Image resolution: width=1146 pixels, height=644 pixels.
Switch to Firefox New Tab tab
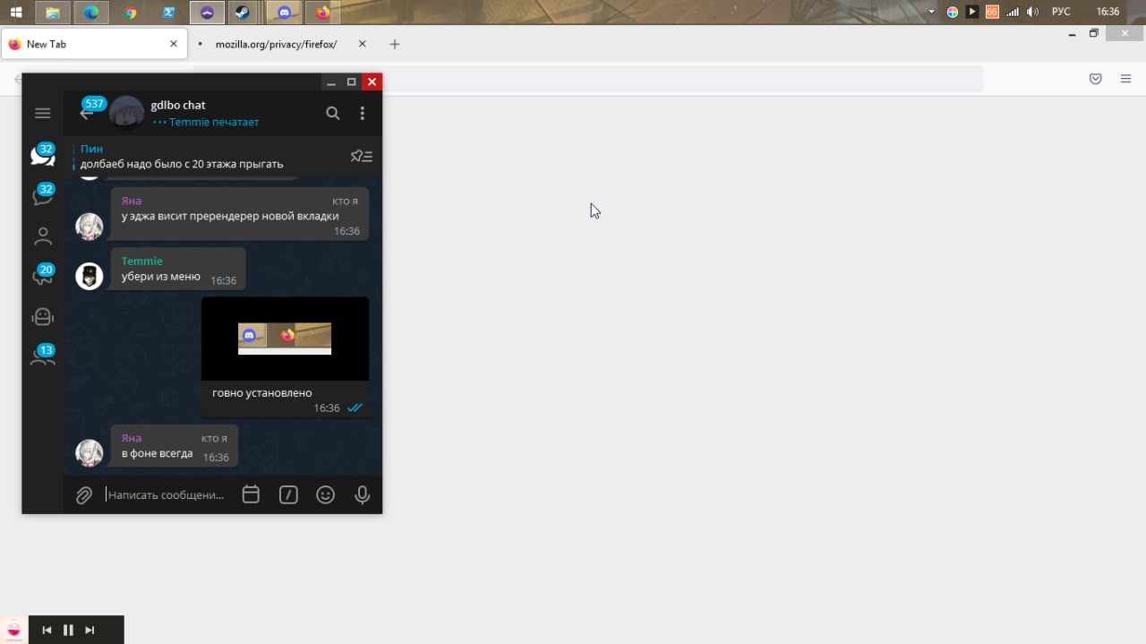click(x=94, y=44)
